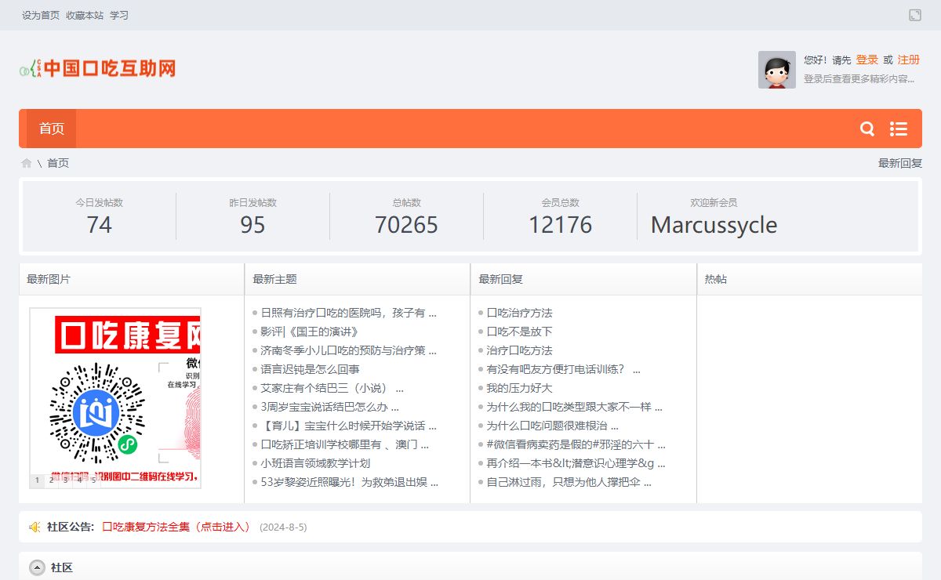Click the 社区 section title
Viewport: 941px width, 580px height.
click(x=62, y=567)
